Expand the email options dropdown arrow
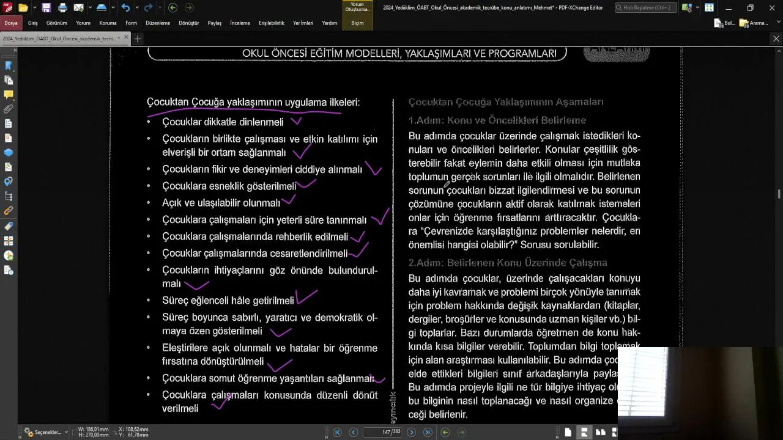 (x=89, y=8)
